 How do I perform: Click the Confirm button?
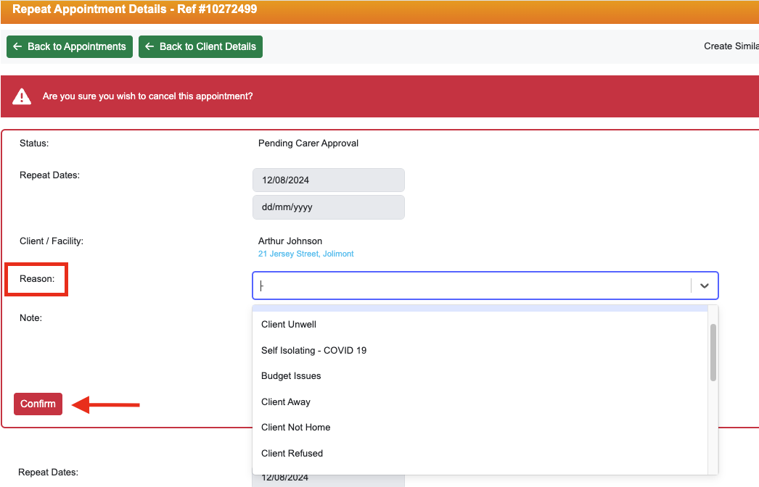38,404
